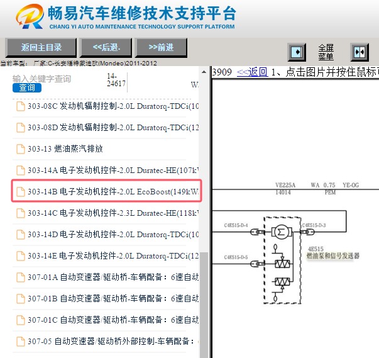Click the fuel pump motor symbol in diagram
Image resolution: width=379 pixels, height=358 pixels.
281,232
